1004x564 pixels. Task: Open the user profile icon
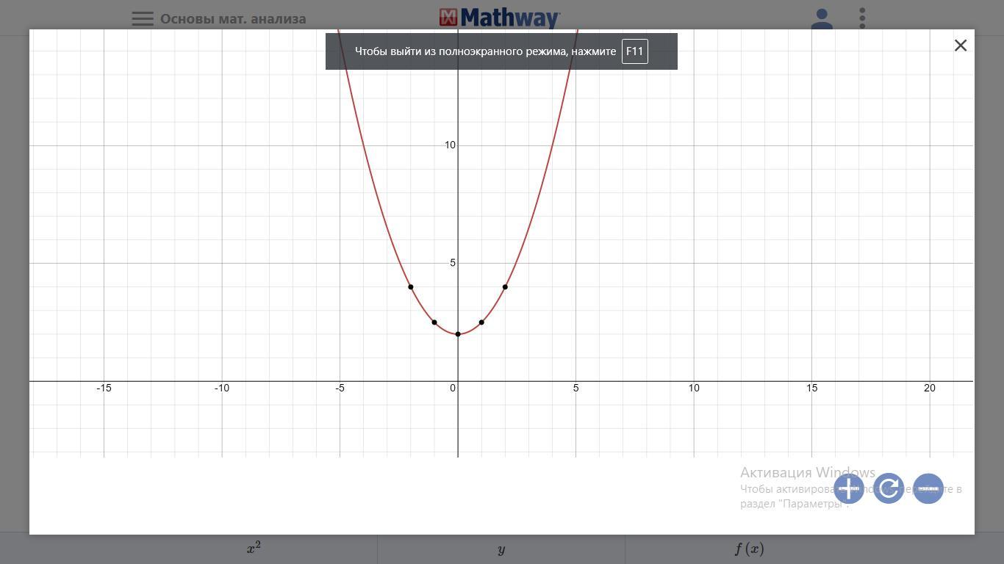pos(822,19)
